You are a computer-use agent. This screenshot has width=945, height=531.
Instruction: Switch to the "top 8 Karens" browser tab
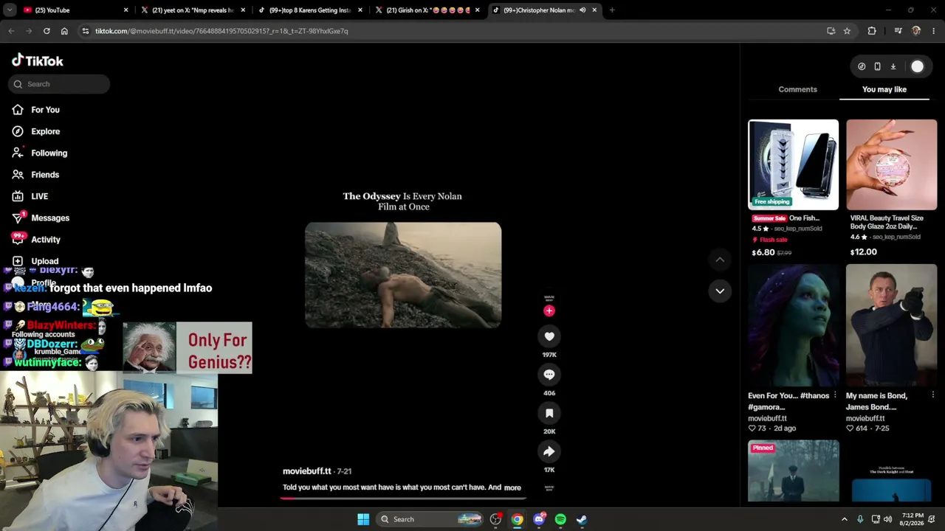pos(309,10)
